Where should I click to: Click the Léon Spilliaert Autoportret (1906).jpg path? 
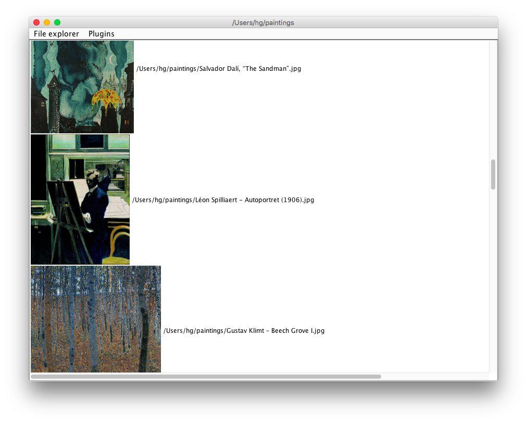coord(223,200)
